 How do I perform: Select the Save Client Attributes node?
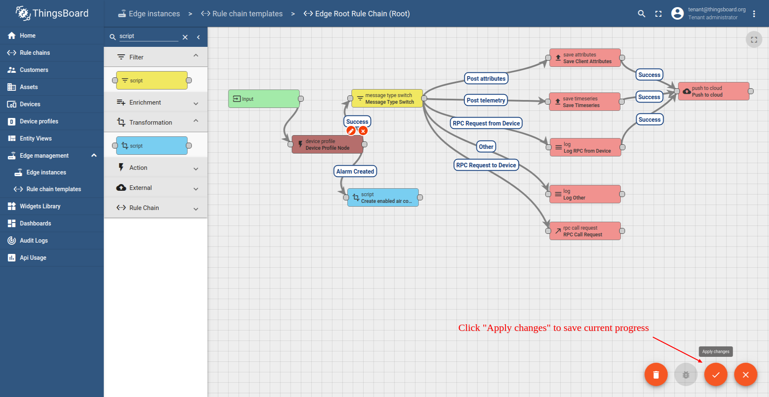click(585, 58)
